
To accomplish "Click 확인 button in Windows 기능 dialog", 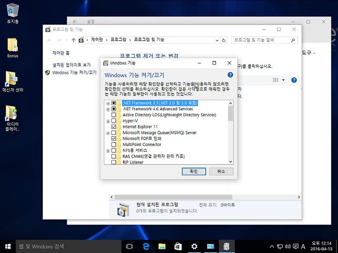I will [194, 171].
